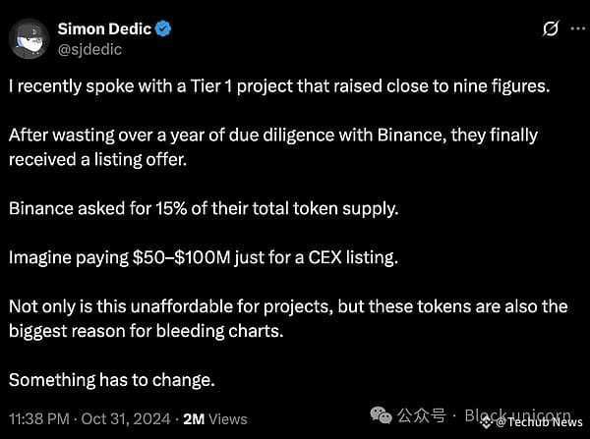Click the Oct 31, 2024 date
This screenshot has width=590, height=439.
pyautogui.click(x=126, y=418)
